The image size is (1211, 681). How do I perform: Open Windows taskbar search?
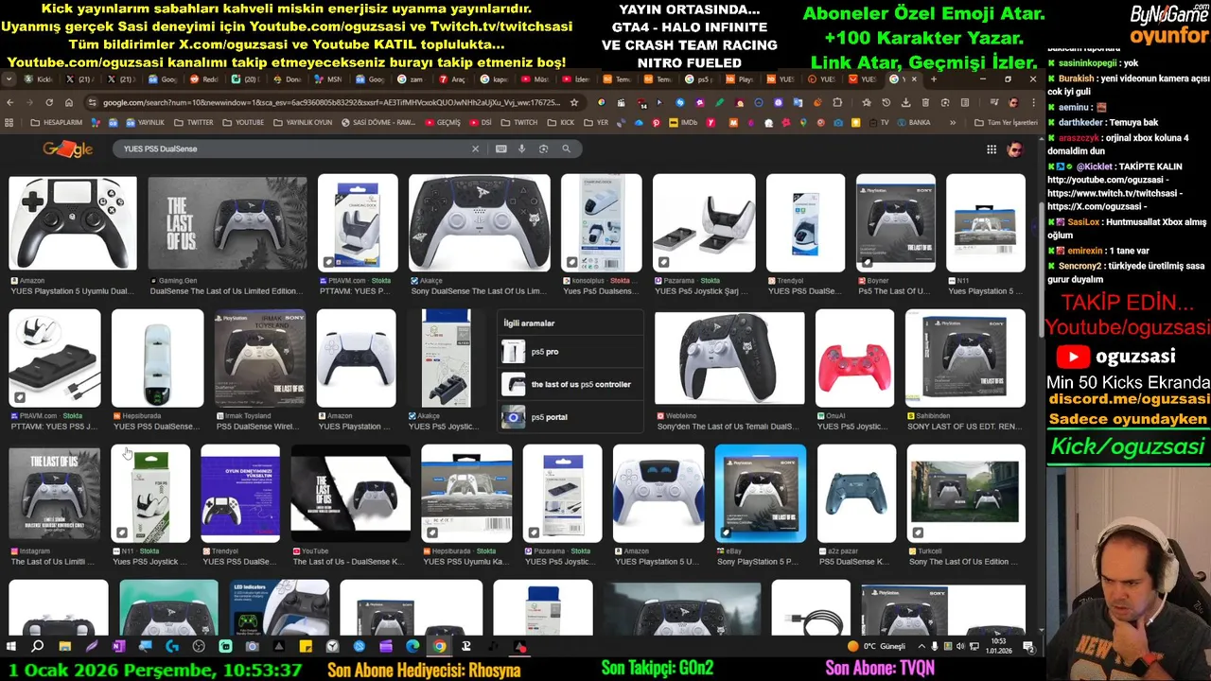click(x=37, y=647)
